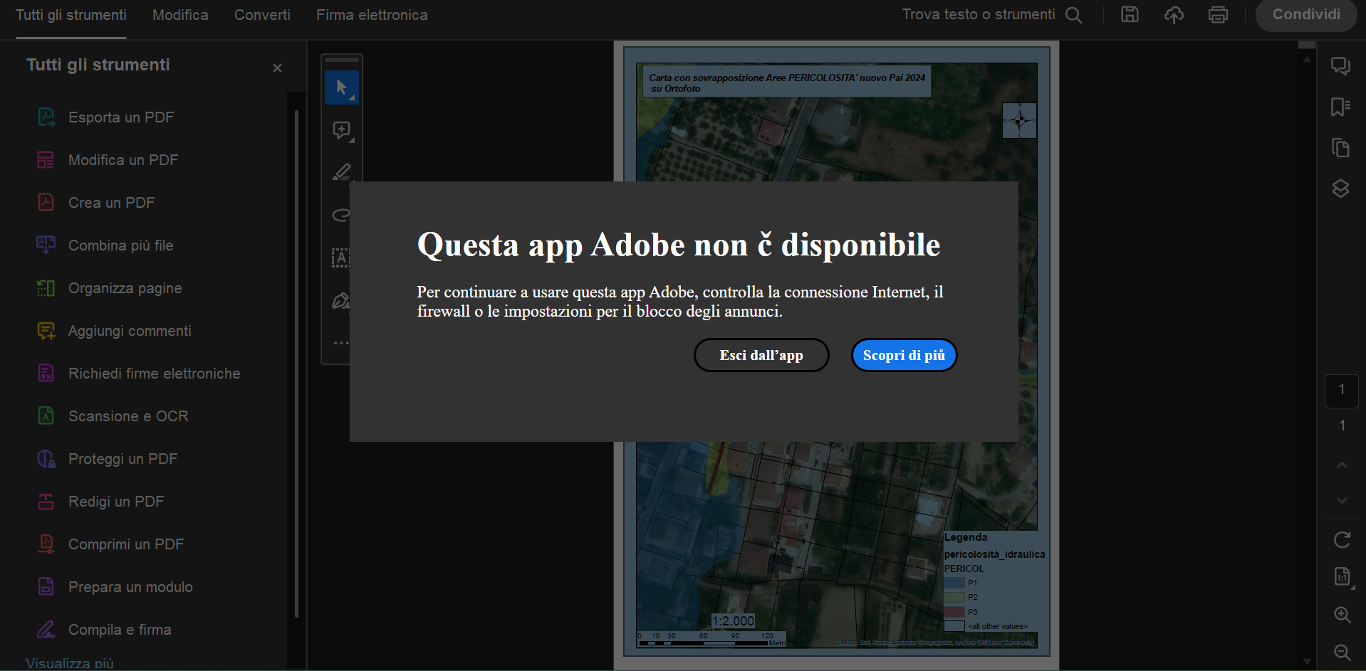This screenshot has width=1366, height=671.
Task: Open page display fit options
Action: 1342,577
